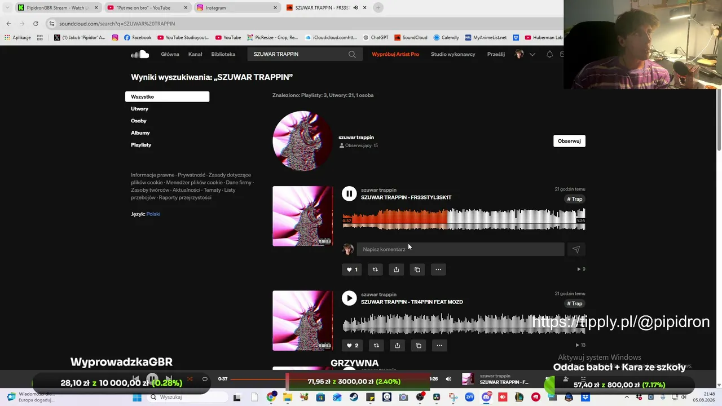The width and height of the screenshot is (722, 406).
Task: Select the 'Wszystko' search filter
Action: 167,96
